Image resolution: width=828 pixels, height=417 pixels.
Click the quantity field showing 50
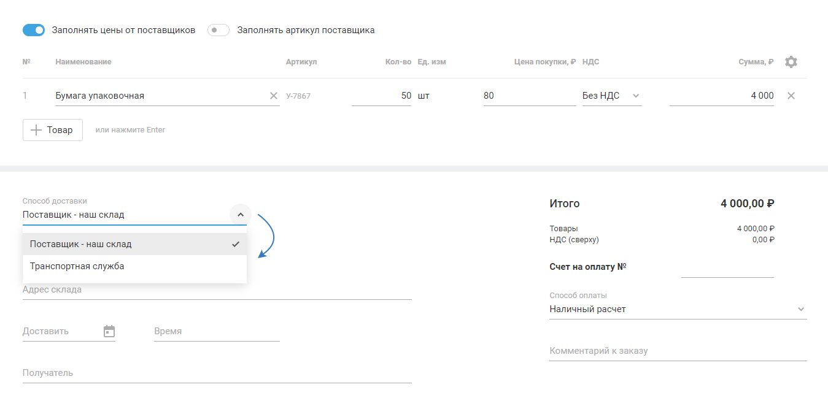point(381,96)
